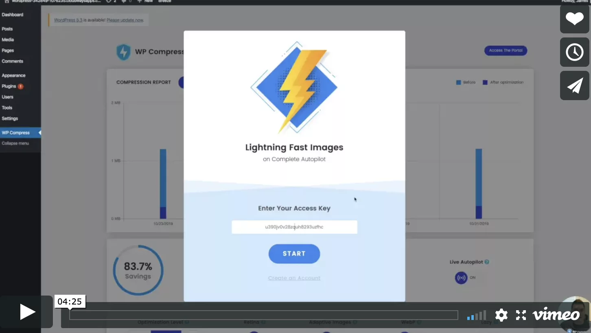Open Pages in the WordPress sidebar

click(8, 50)
